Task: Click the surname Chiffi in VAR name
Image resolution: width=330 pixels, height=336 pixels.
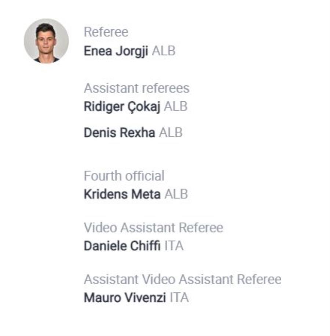Action: (x=145, y=246)
